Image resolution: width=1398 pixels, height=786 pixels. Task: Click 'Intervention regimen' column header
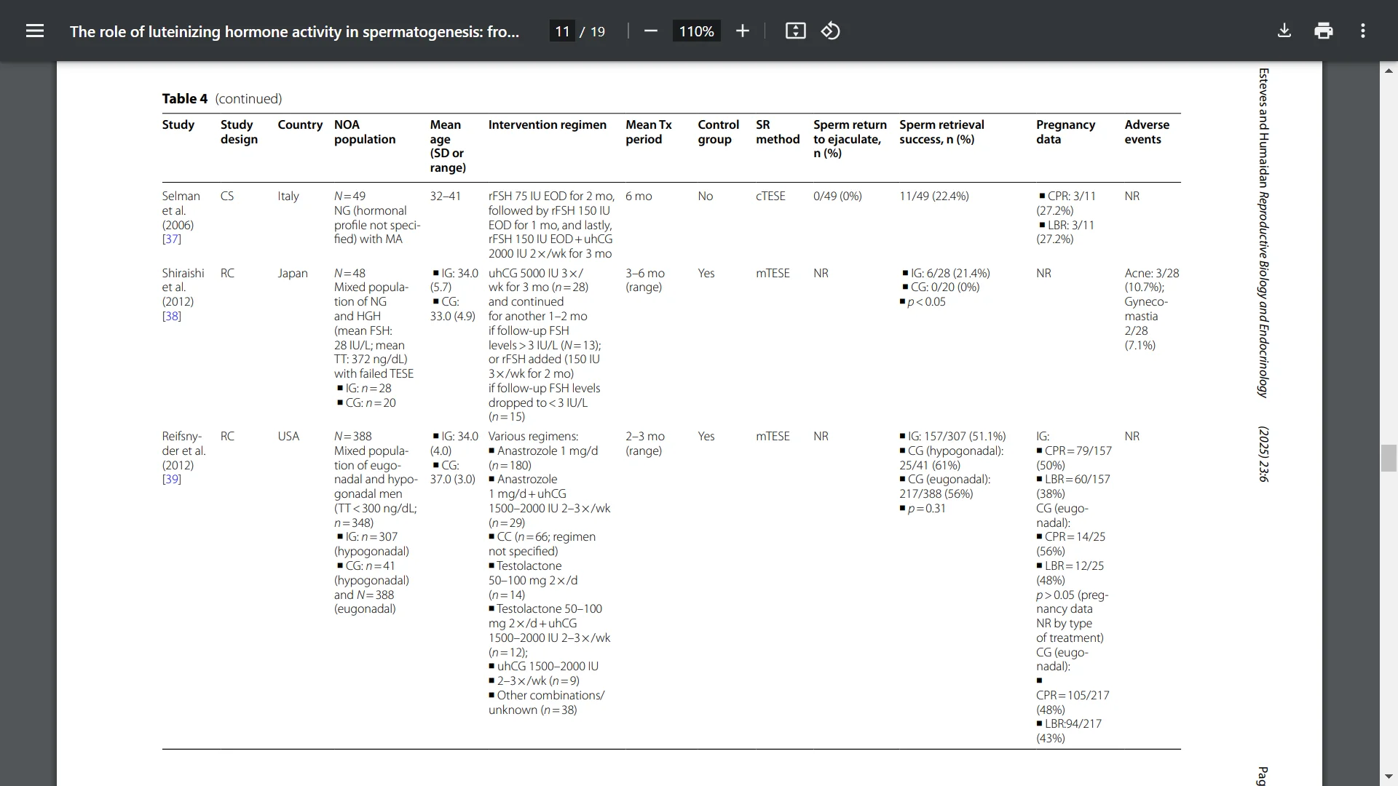[x=548, y=124]
